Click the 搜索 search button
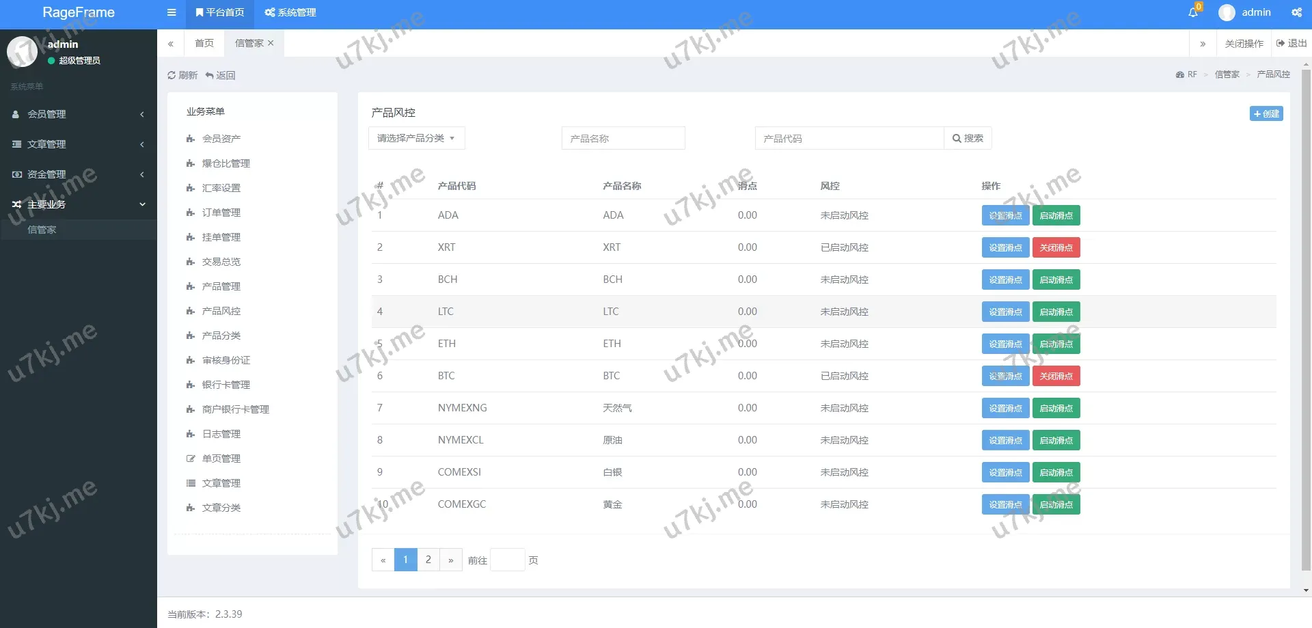 click(x=968, y=137)
